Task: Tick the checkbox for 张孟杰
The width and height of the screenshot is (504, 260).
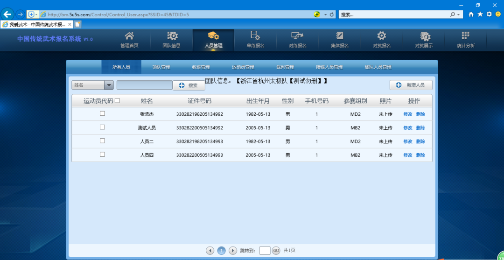Action: (x=102, y=113)
